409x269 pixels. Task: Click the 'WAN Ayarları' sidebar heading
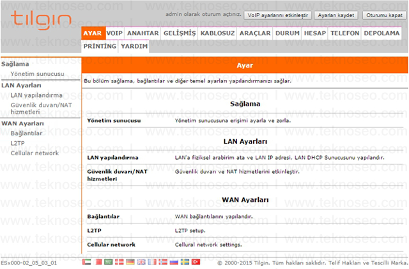pos(22,123)
